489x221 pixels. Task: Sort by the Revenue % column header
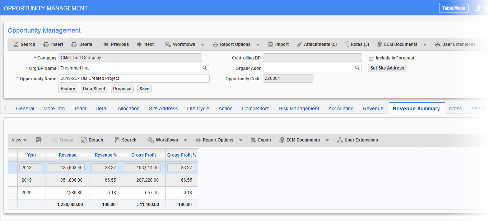tap(106, 155)
